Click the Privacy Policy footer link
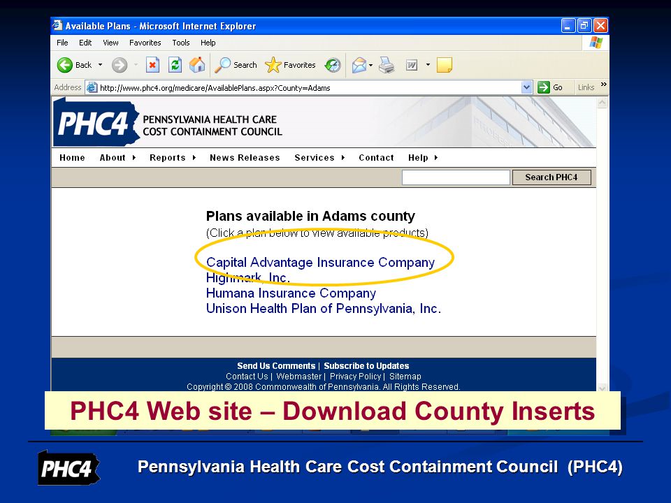671x503 pixels. [x=355, y=377]
